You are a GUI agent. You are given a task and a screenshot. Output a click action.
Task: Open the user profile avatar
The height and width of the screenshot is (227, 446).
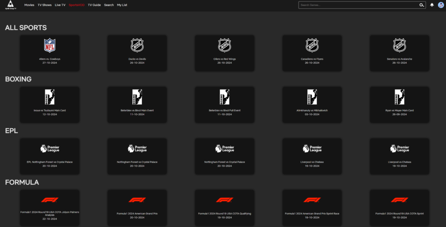coord(441,5)
